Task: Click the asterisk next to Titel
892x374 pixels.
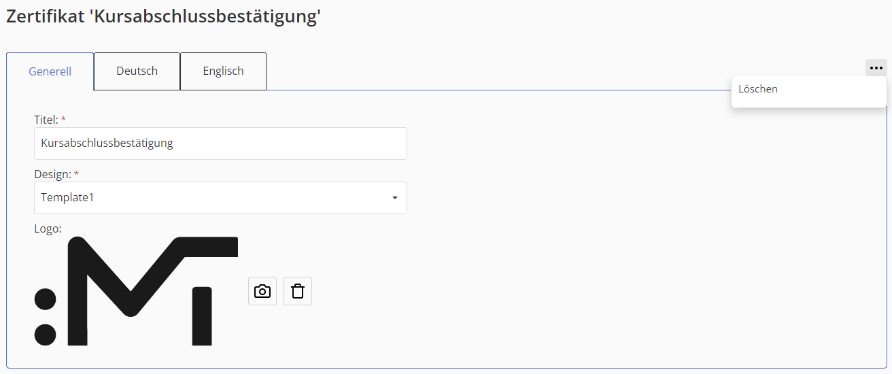Action: pyautogui.click(x=64, y=120)
